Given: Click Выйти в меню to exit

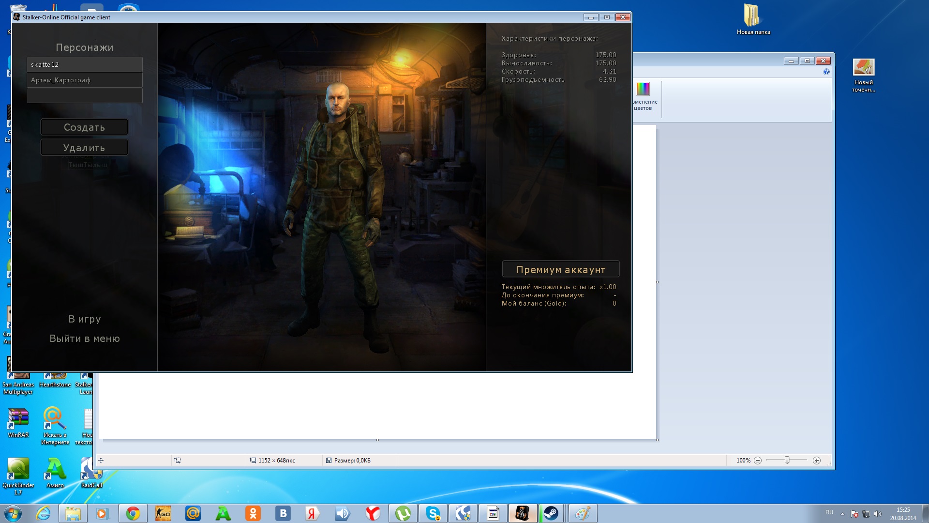Looking at the screenshot, I should tap(85, 338).
